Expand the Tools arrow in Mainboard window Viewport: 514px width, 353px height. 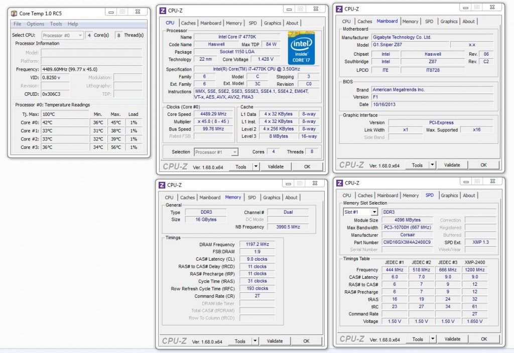(x=432, y=165)
